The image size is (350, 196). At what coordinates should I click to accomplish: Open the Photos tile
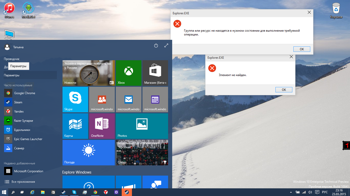click(x=142, y=126)
